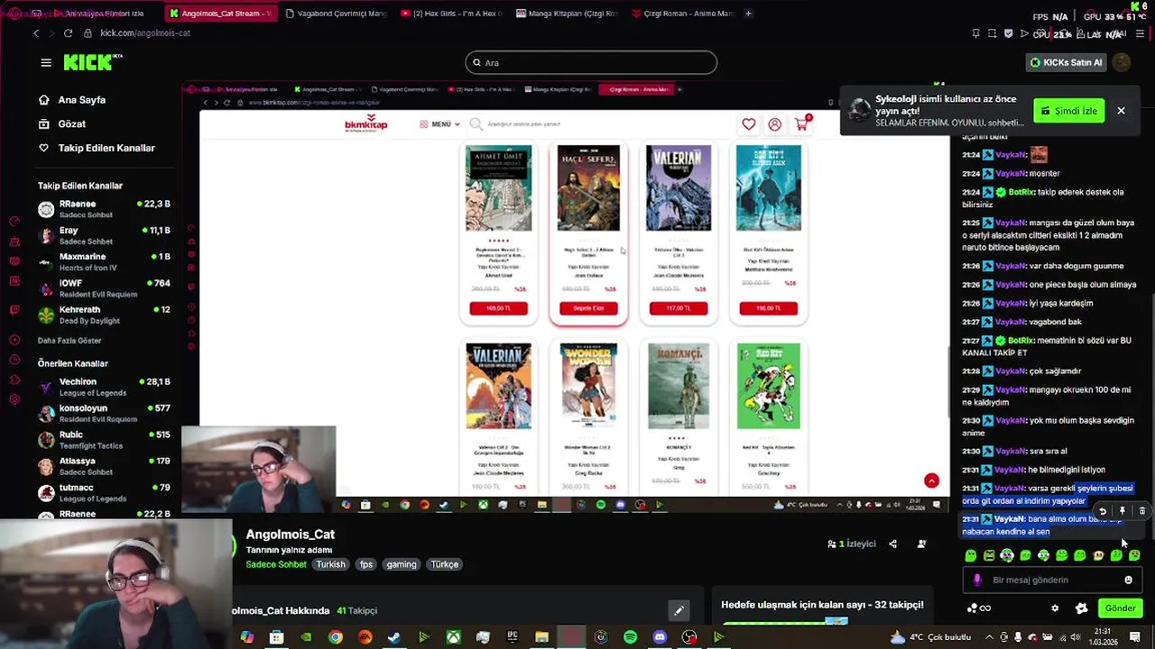The height and width of the screenshot is (649, 1155).
Task: Click the KICKs Satın Al button
Action: (x=1067, y=62)
